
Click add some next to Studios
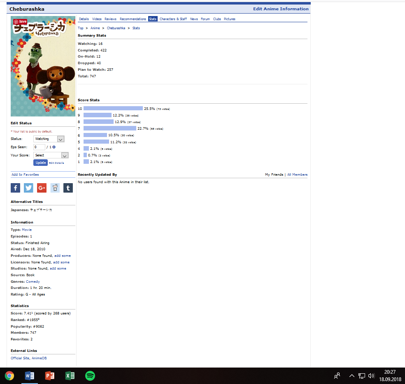[x=58, y=268]
